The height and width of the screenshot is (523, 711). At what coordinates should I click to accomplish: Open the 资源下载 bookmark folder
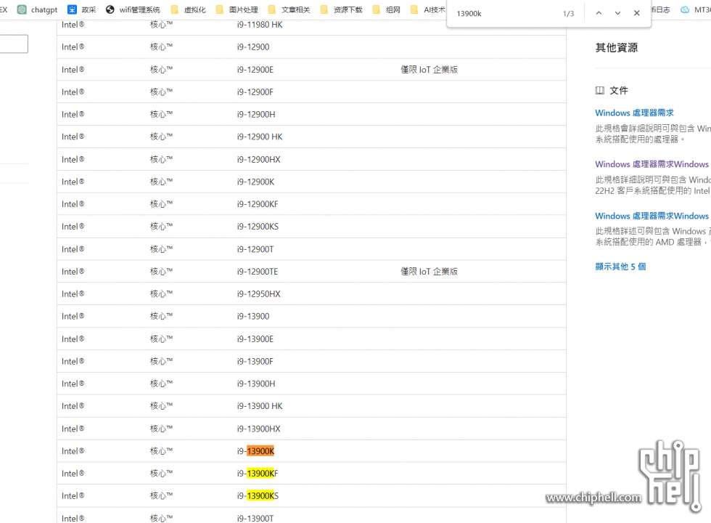(342, 9)
